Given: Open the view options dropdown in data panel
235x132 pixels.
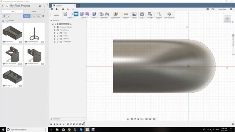Looking at the screenshot, I should click(9, 16).
